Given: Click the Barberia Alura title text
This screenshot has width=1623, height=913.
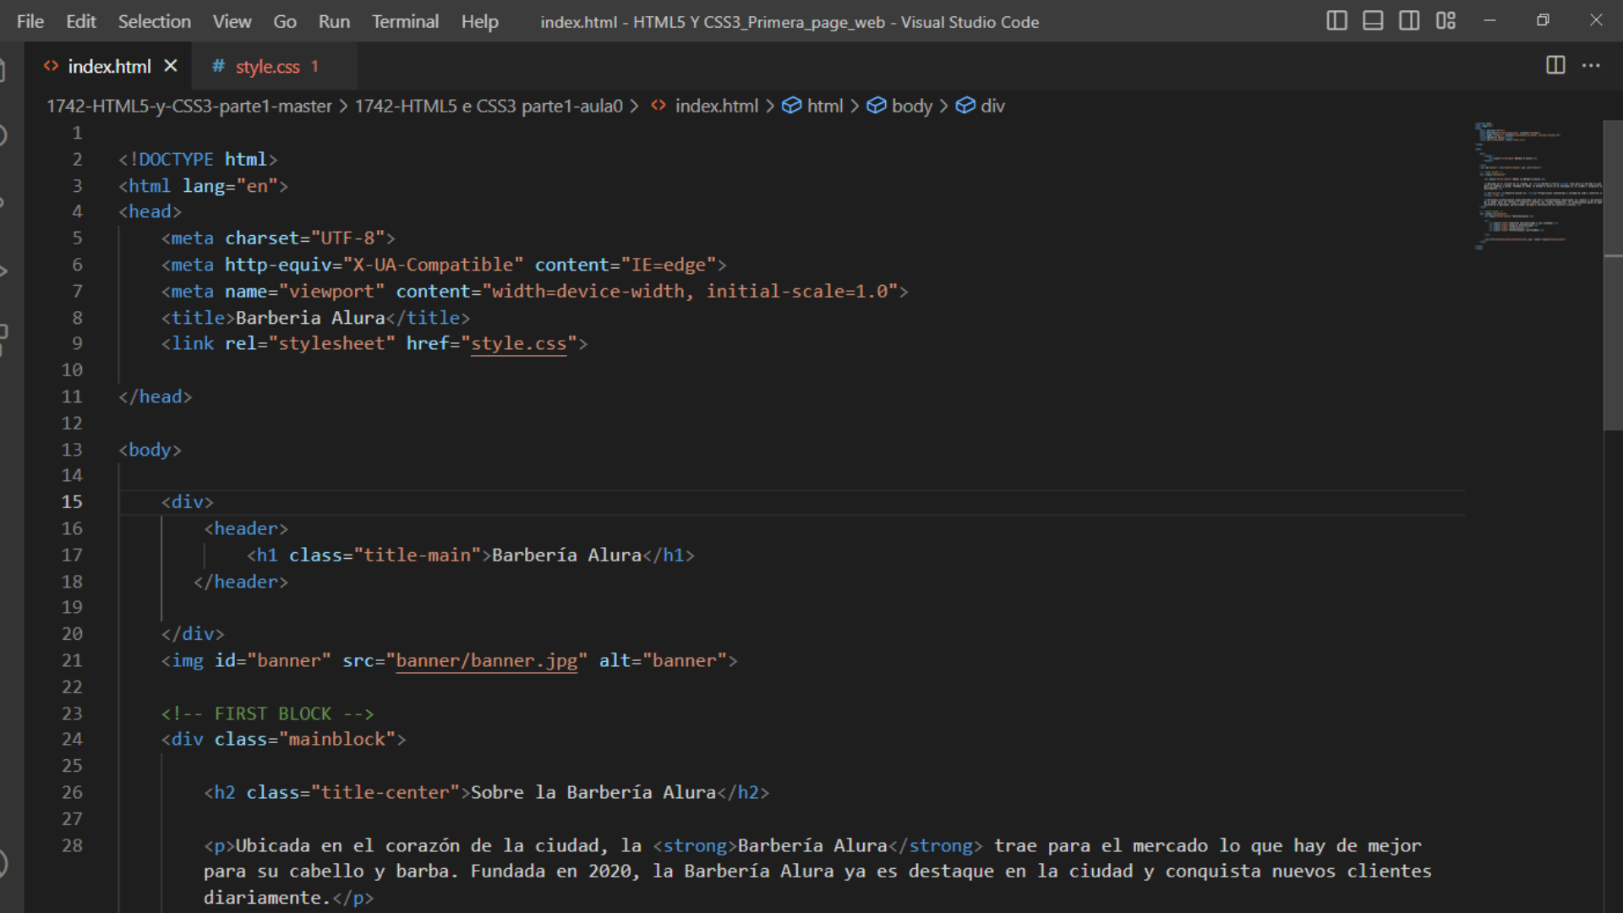Looking at the screenshot, I should pos(310,318).
